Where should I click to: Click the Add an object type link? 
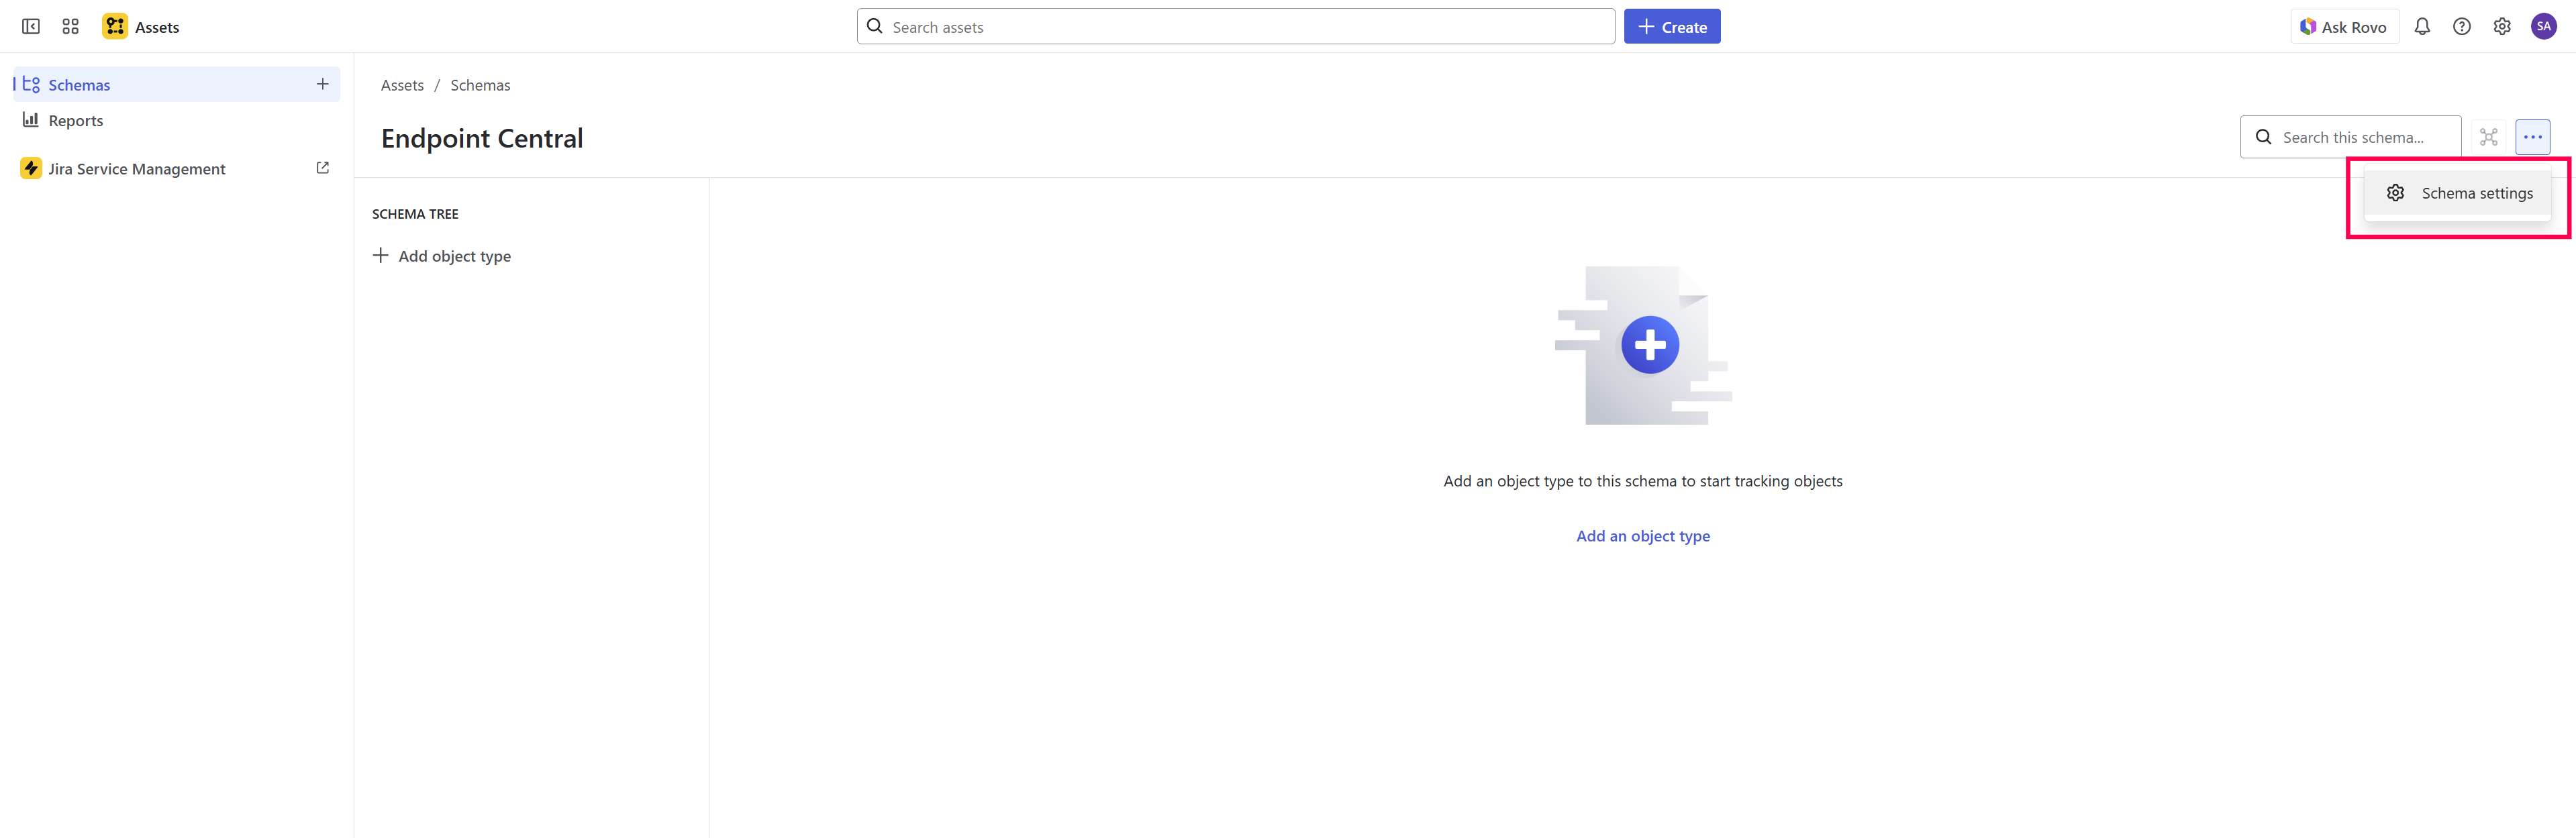pyautogui.click(x=1642, y=536)
